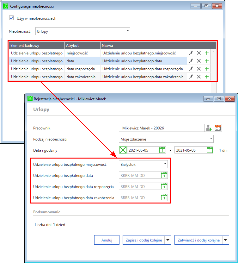Sort by the Atrybut column header
The height and width of the screenshot is (263, 238).
coord(82,45)
